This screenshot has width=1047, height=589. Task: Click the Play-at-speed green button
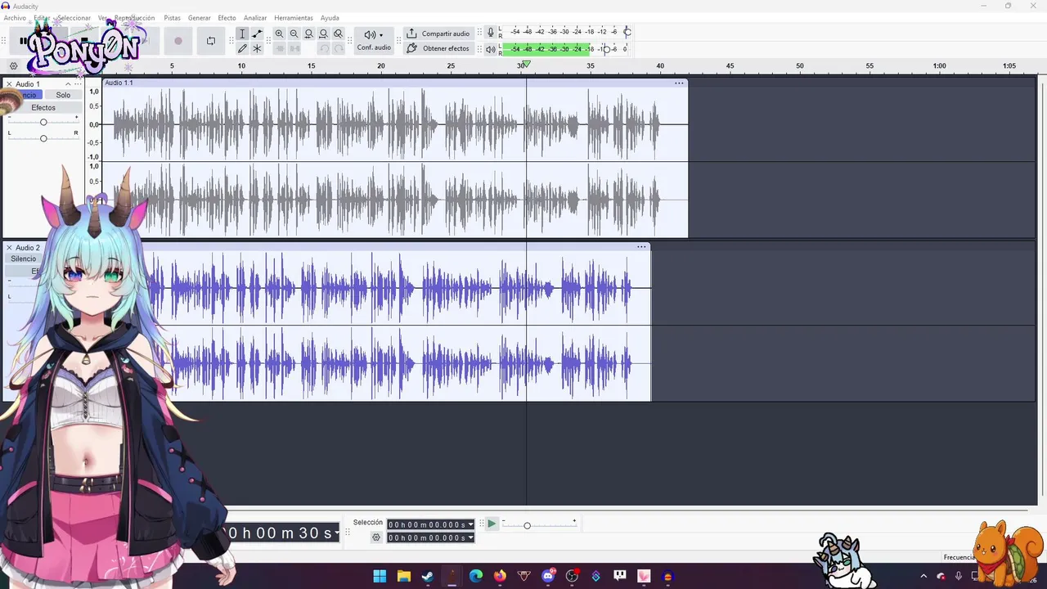(492, 524)
